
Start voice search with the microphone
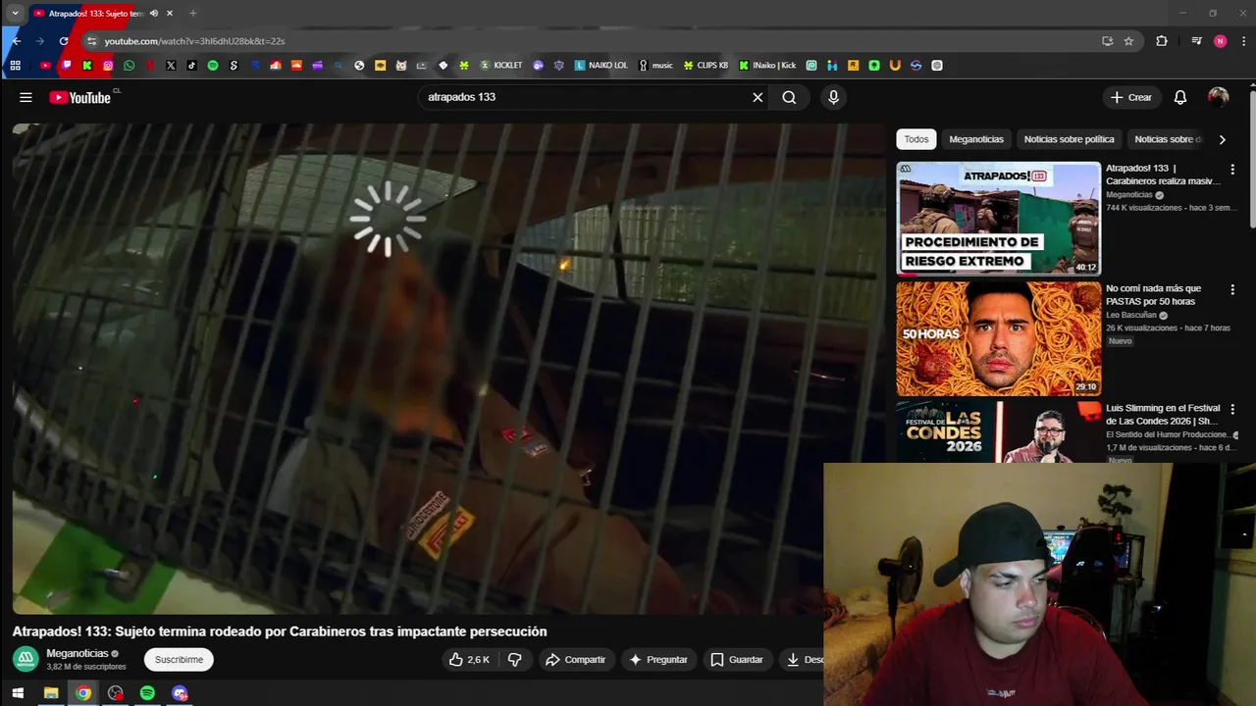click(833, 97)
